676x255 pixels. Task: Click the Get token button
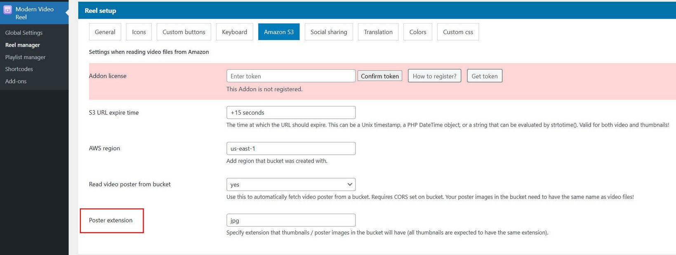coord(484,76)
